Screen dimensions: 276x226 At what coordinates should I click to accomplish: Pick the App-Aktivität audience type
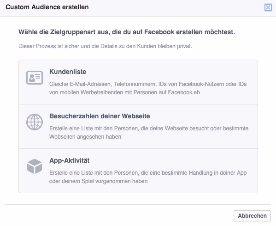138,171
